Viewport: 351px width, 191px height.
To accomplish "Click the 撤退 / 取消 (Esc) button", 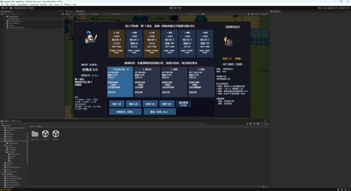I will (x=160, y=112).
